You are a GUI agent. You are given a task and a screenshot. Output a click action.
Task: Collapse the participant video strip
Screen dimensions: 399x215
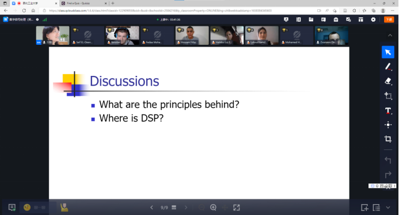click(x=390, y=35)
